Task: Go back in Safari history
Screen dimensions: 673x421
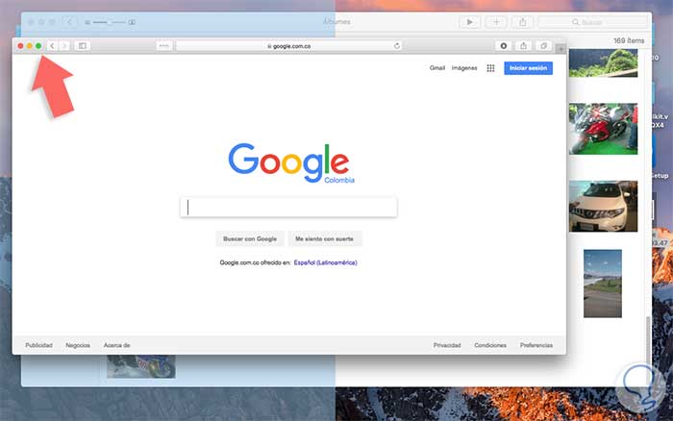Action: click(x=52, y=46)
